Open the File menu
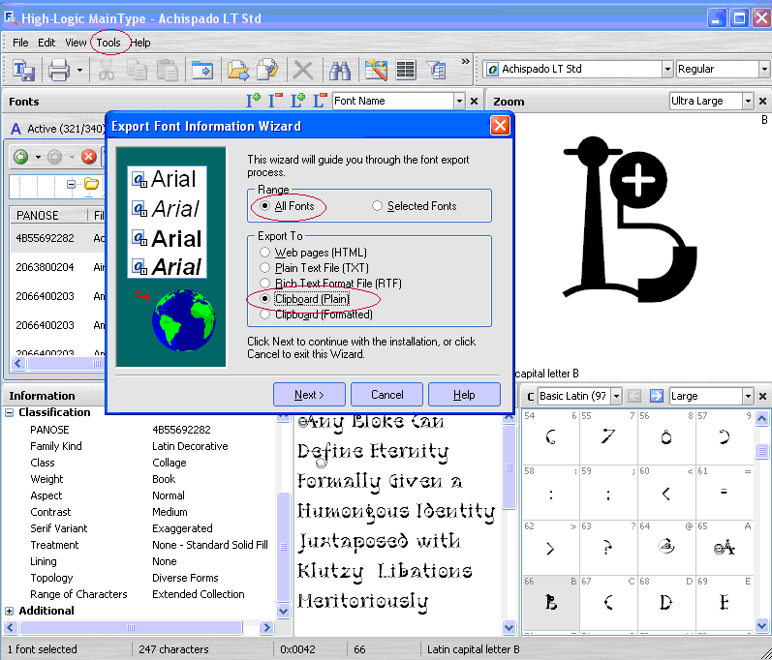 click(x=20, y=43)
